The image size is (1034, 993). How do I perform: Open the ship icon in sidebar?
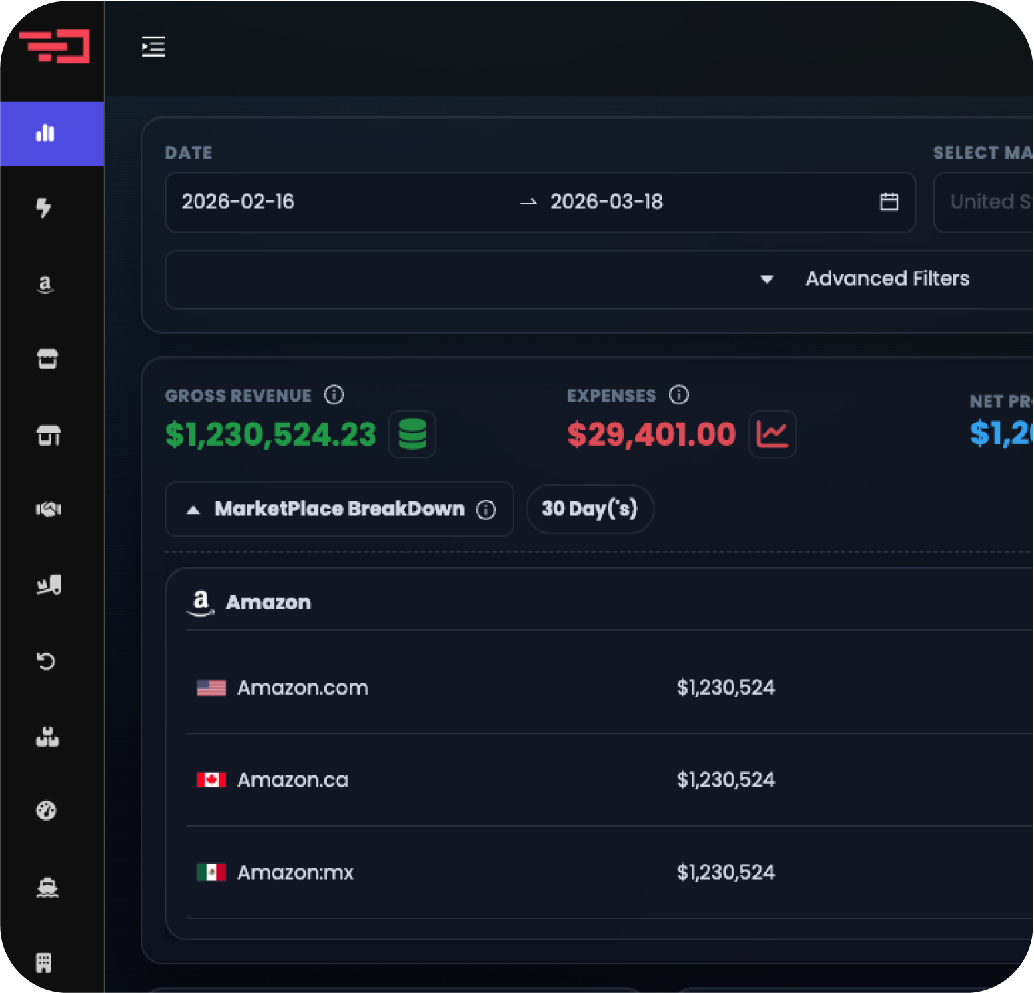[x=47, y=887]
